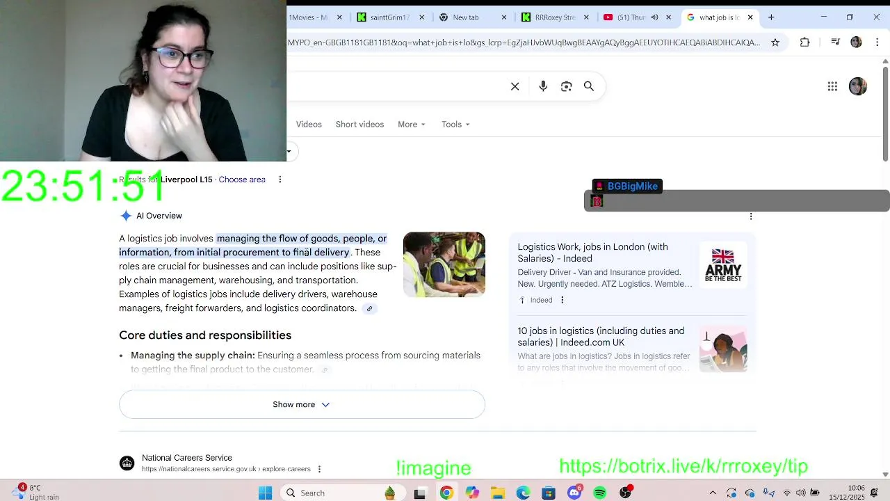
Task: Click the warehouse workers image thumbnail
Action: click(x=444, y=264)
